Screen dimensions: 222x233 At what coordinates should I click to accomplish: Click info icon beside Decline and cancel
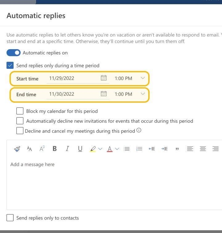click(x=139, y=130)
